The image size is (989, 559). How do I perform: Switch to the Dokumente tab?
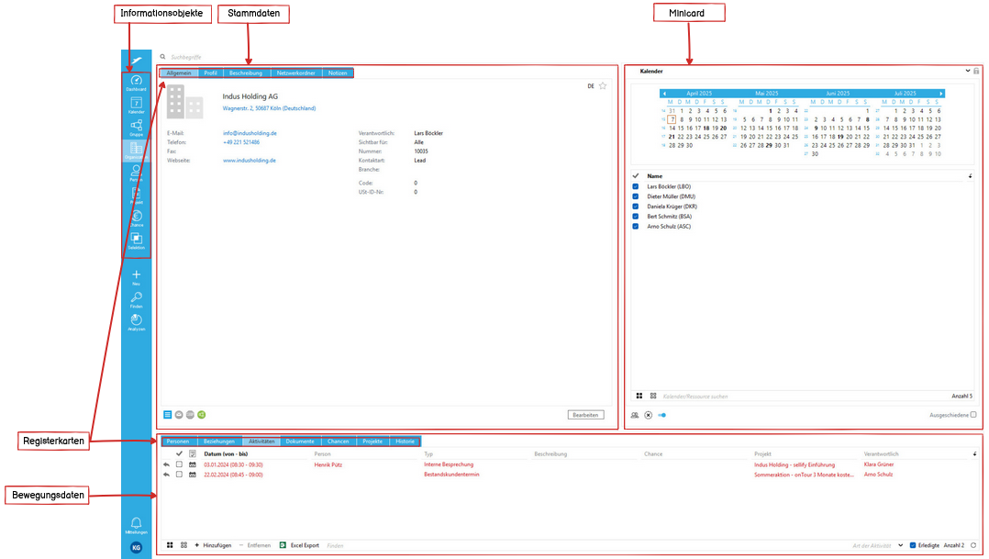click(299, 442)
